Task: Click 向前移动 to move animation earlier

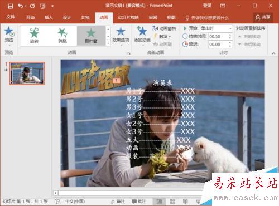Action: click(249, 37)
